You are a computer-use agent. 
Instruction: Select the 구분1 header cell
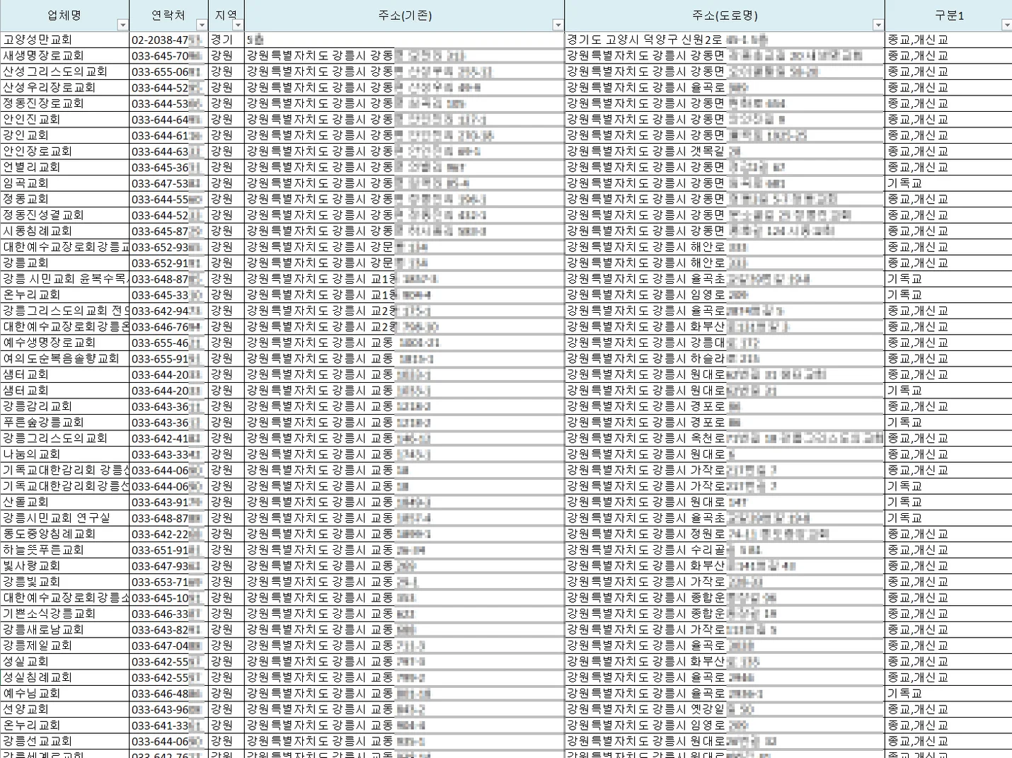[x=948, y=16]
